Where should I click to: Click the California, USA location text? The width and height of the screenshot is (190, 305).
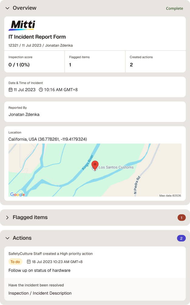(x=48, y=139)
